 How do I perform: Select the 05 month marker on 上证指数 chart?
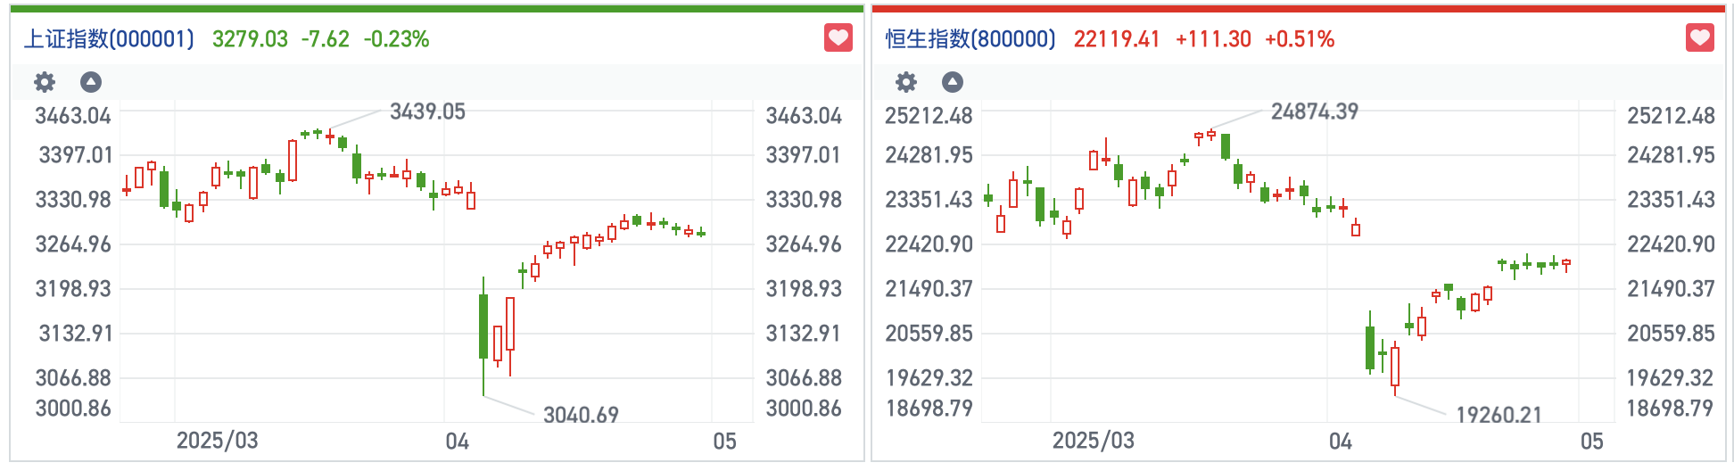click(724, 442)
